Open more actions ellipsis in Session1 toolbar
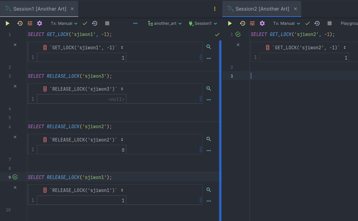 [135, 23]
